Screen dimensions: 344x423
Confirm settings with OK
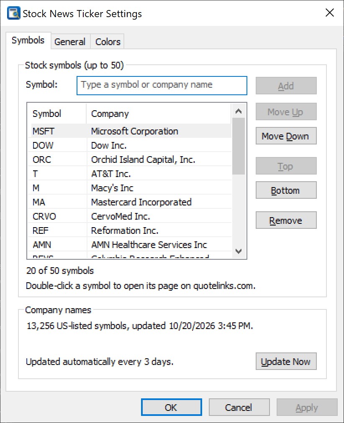[x=171, y=407]
